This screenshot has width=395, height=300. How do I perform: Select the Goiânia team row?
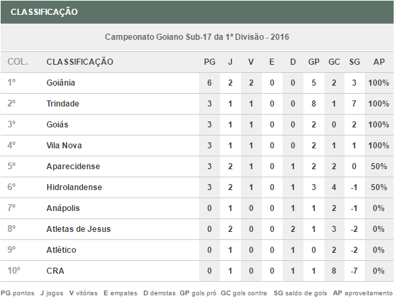[197, 83]
